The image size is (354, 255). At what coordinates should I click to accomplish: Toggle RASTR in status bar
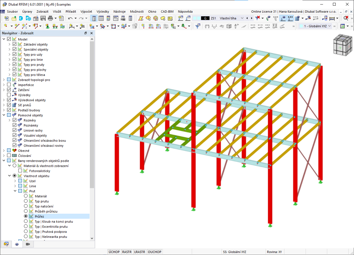(127, 252)
